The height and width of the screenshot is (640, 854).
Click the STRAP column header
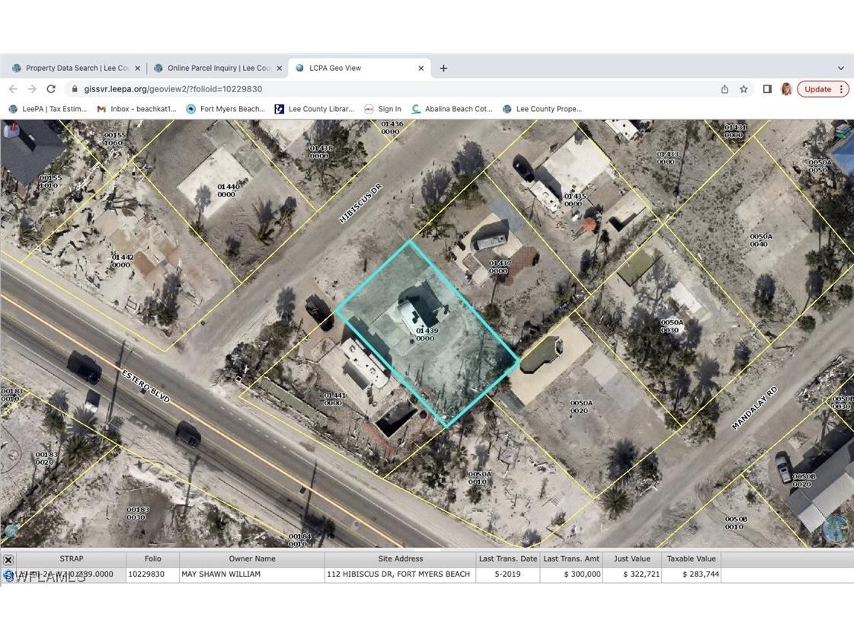pos(72,558)
